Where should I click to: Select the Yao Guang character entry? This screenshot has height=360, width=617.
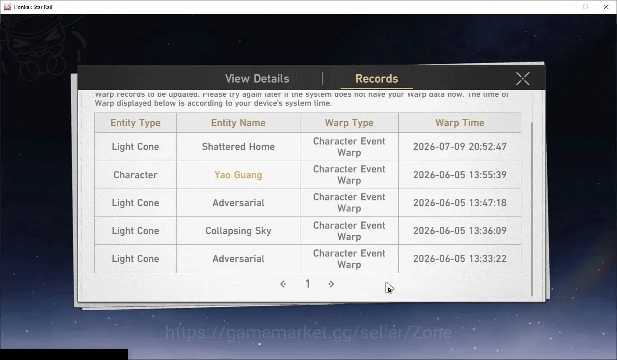pyautogui.click(x=238, y=175)
